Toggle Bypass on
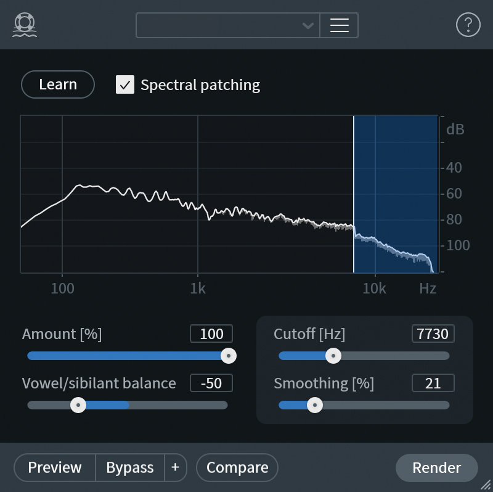Viewport: 493px width, 492px height. pyautogui.click(x=129, y=468)
